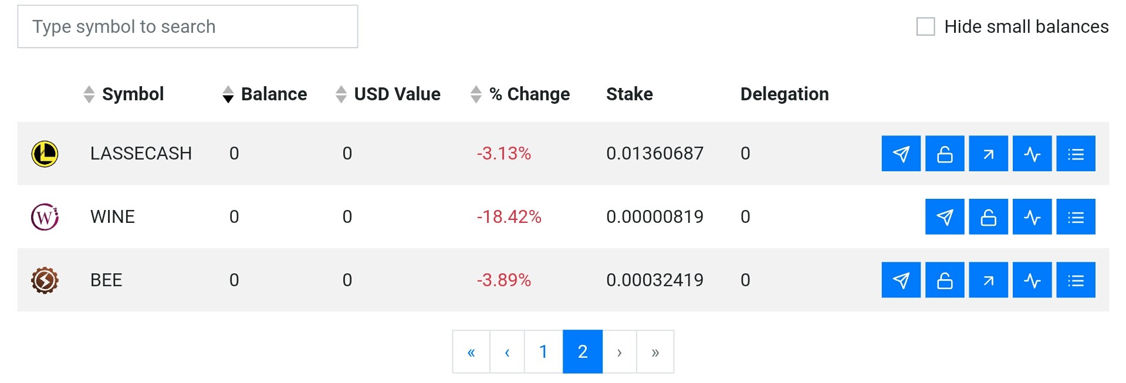Open the chart pulse icon for WINE
The image size is (1126, 383).
click(x=1032, y=217)
